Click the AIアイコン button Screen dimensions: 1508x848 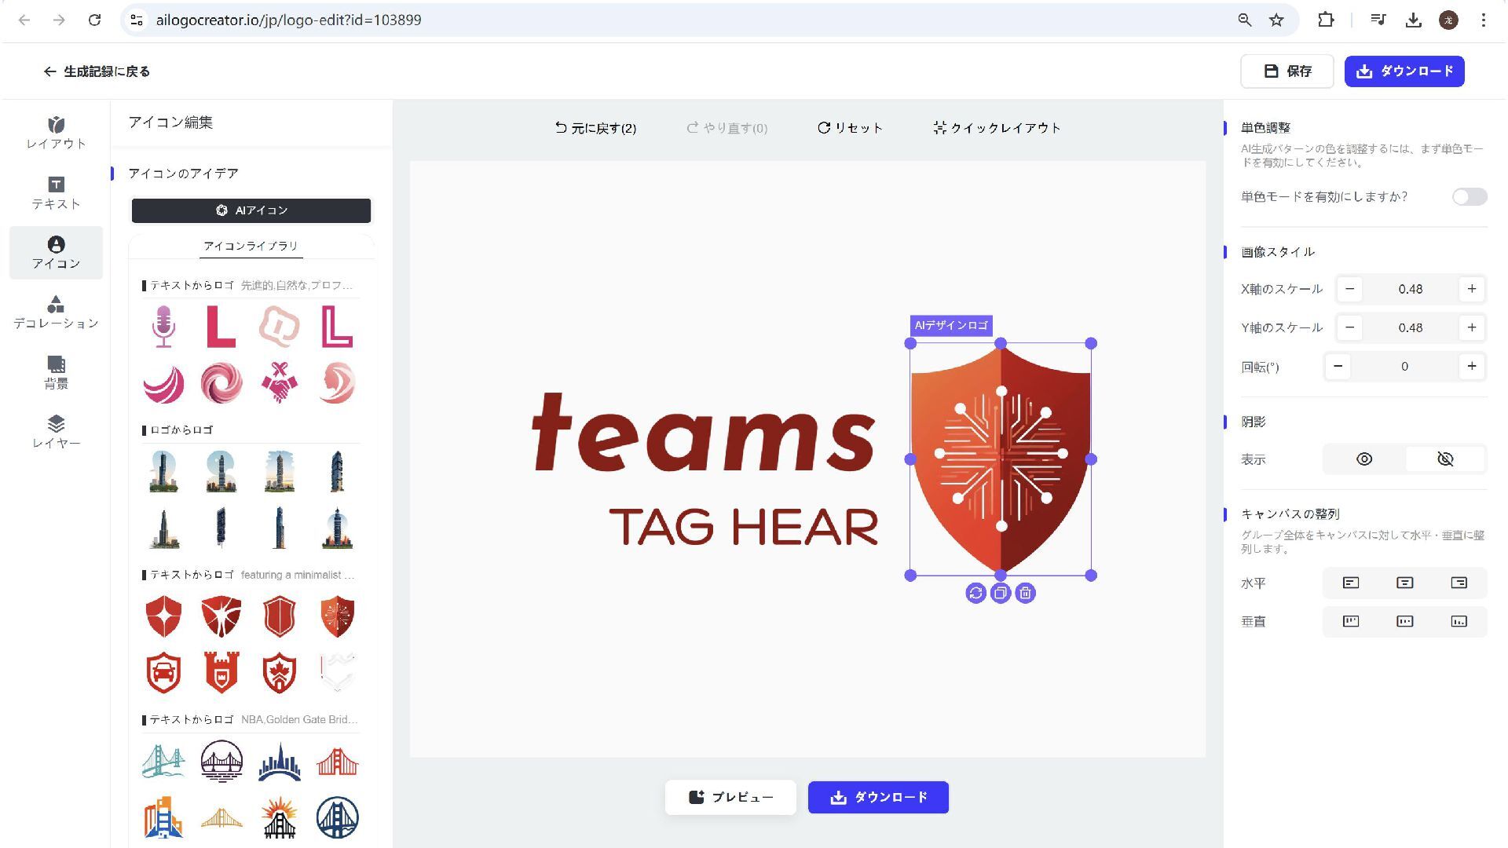point(251,210)
